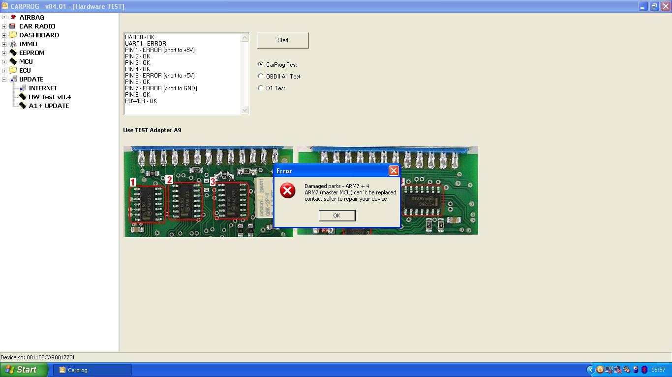Select the MCU chip icon

click(13, 61)
